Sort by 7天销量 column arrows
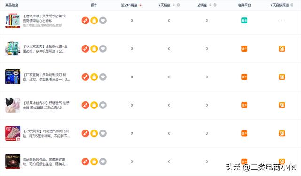The image size is (301, 176). point(174,5)
